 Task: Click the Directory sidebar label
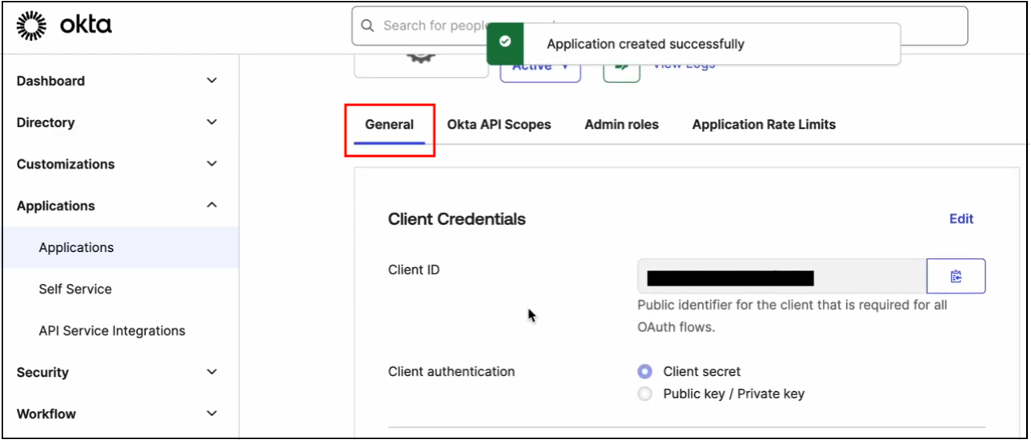coord(46,122)
